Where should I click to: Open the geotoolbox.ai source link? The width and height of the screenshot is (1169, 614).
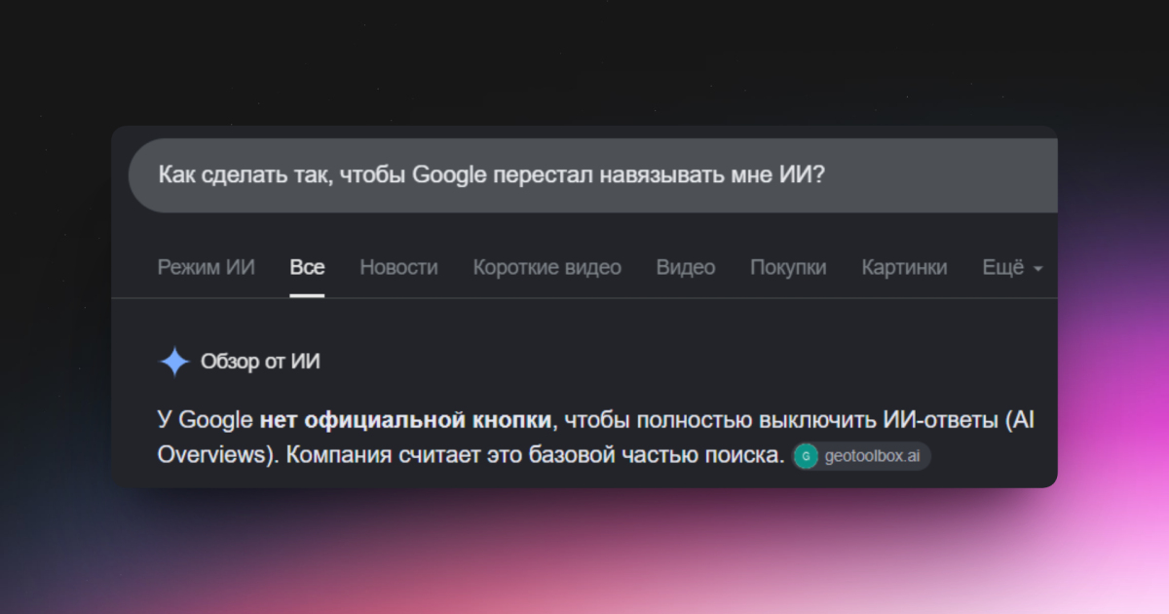[861, 456]
